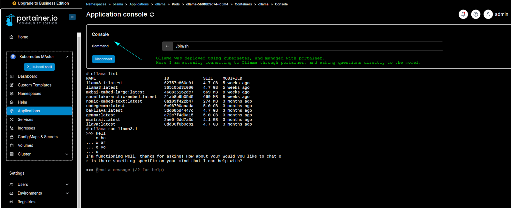
Task: Click the Helm icon in the sidebar
Action: (x=11, y=102)
